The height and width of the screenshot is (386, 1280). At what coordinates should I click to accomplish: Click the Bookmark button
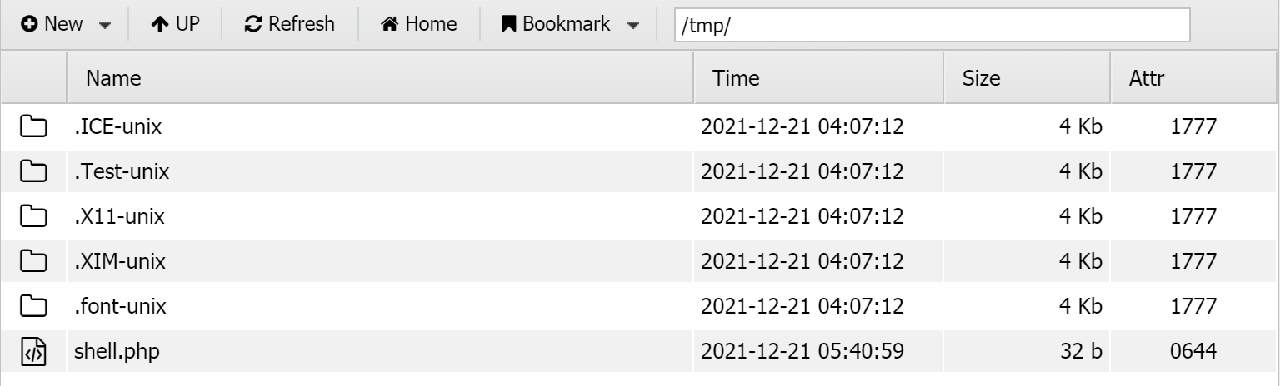(556, 24)
